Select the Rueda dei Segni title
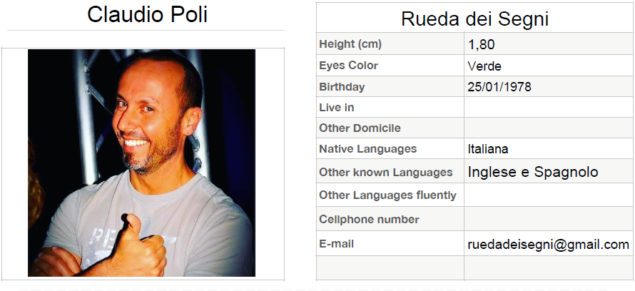This screenshot has width=635, height=291. click(x=474, y=19)
